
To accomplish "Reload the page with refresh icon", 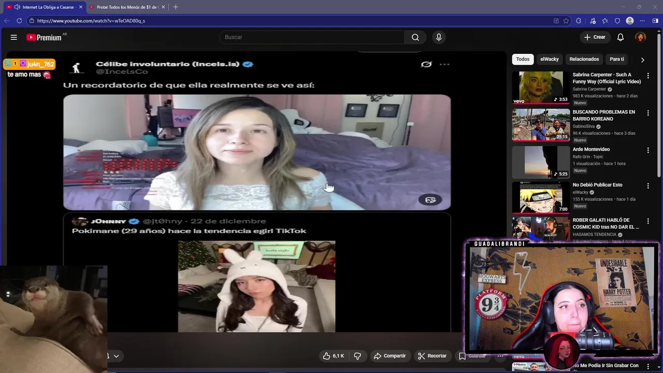I will tap(19, 21).
